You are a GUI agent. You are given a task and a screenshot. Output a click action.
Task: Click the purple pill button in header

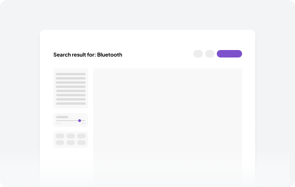[x=229, y=54]
